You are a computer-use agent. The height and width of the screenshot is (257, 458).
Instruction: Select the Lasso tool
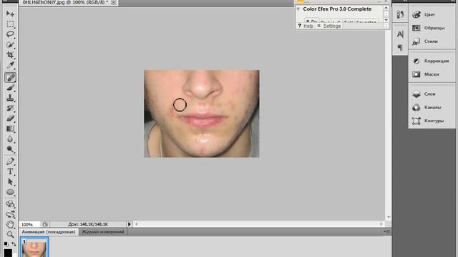tap(10, 34)
